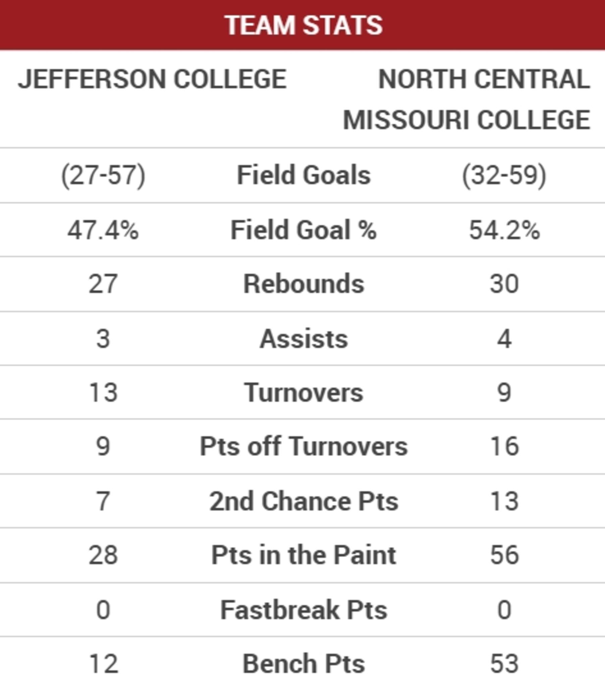Viewport: 605px width, 687px height.
Task: Click the Turnovers stat label
Action: coord(304,392)
